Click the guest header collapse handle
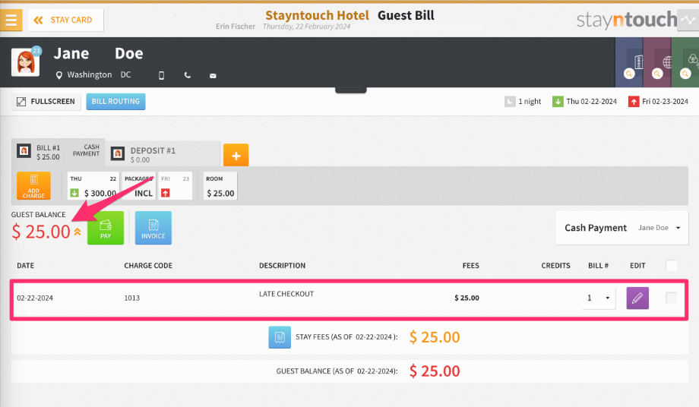The height and width of the screenshot is (407, 699). [x=351, y=90]
